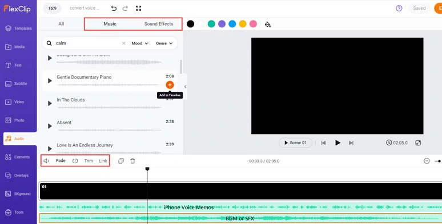Select the purple color swatch

222,24
